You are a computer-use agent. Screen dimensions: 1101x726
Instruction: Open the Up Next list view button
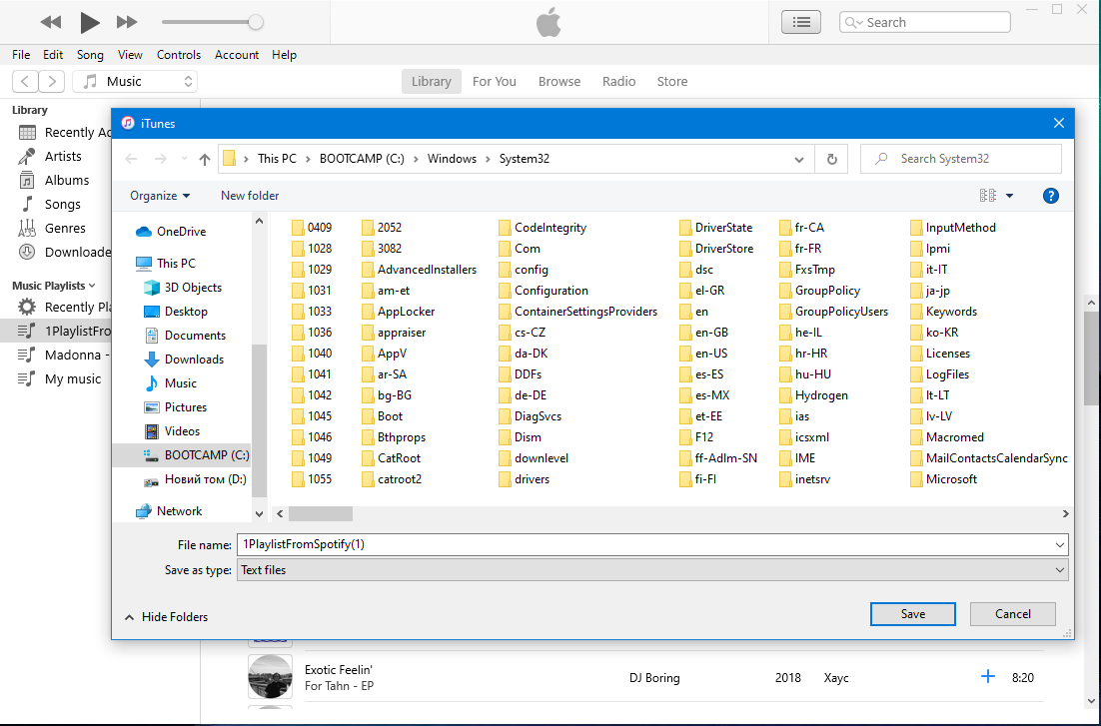pyautogui.click(x=801, y=22)
